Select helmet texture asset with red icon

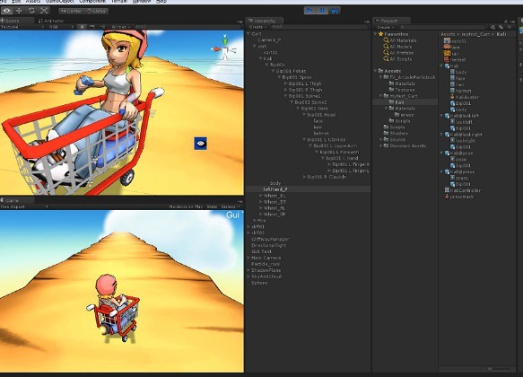pos(455,60)
